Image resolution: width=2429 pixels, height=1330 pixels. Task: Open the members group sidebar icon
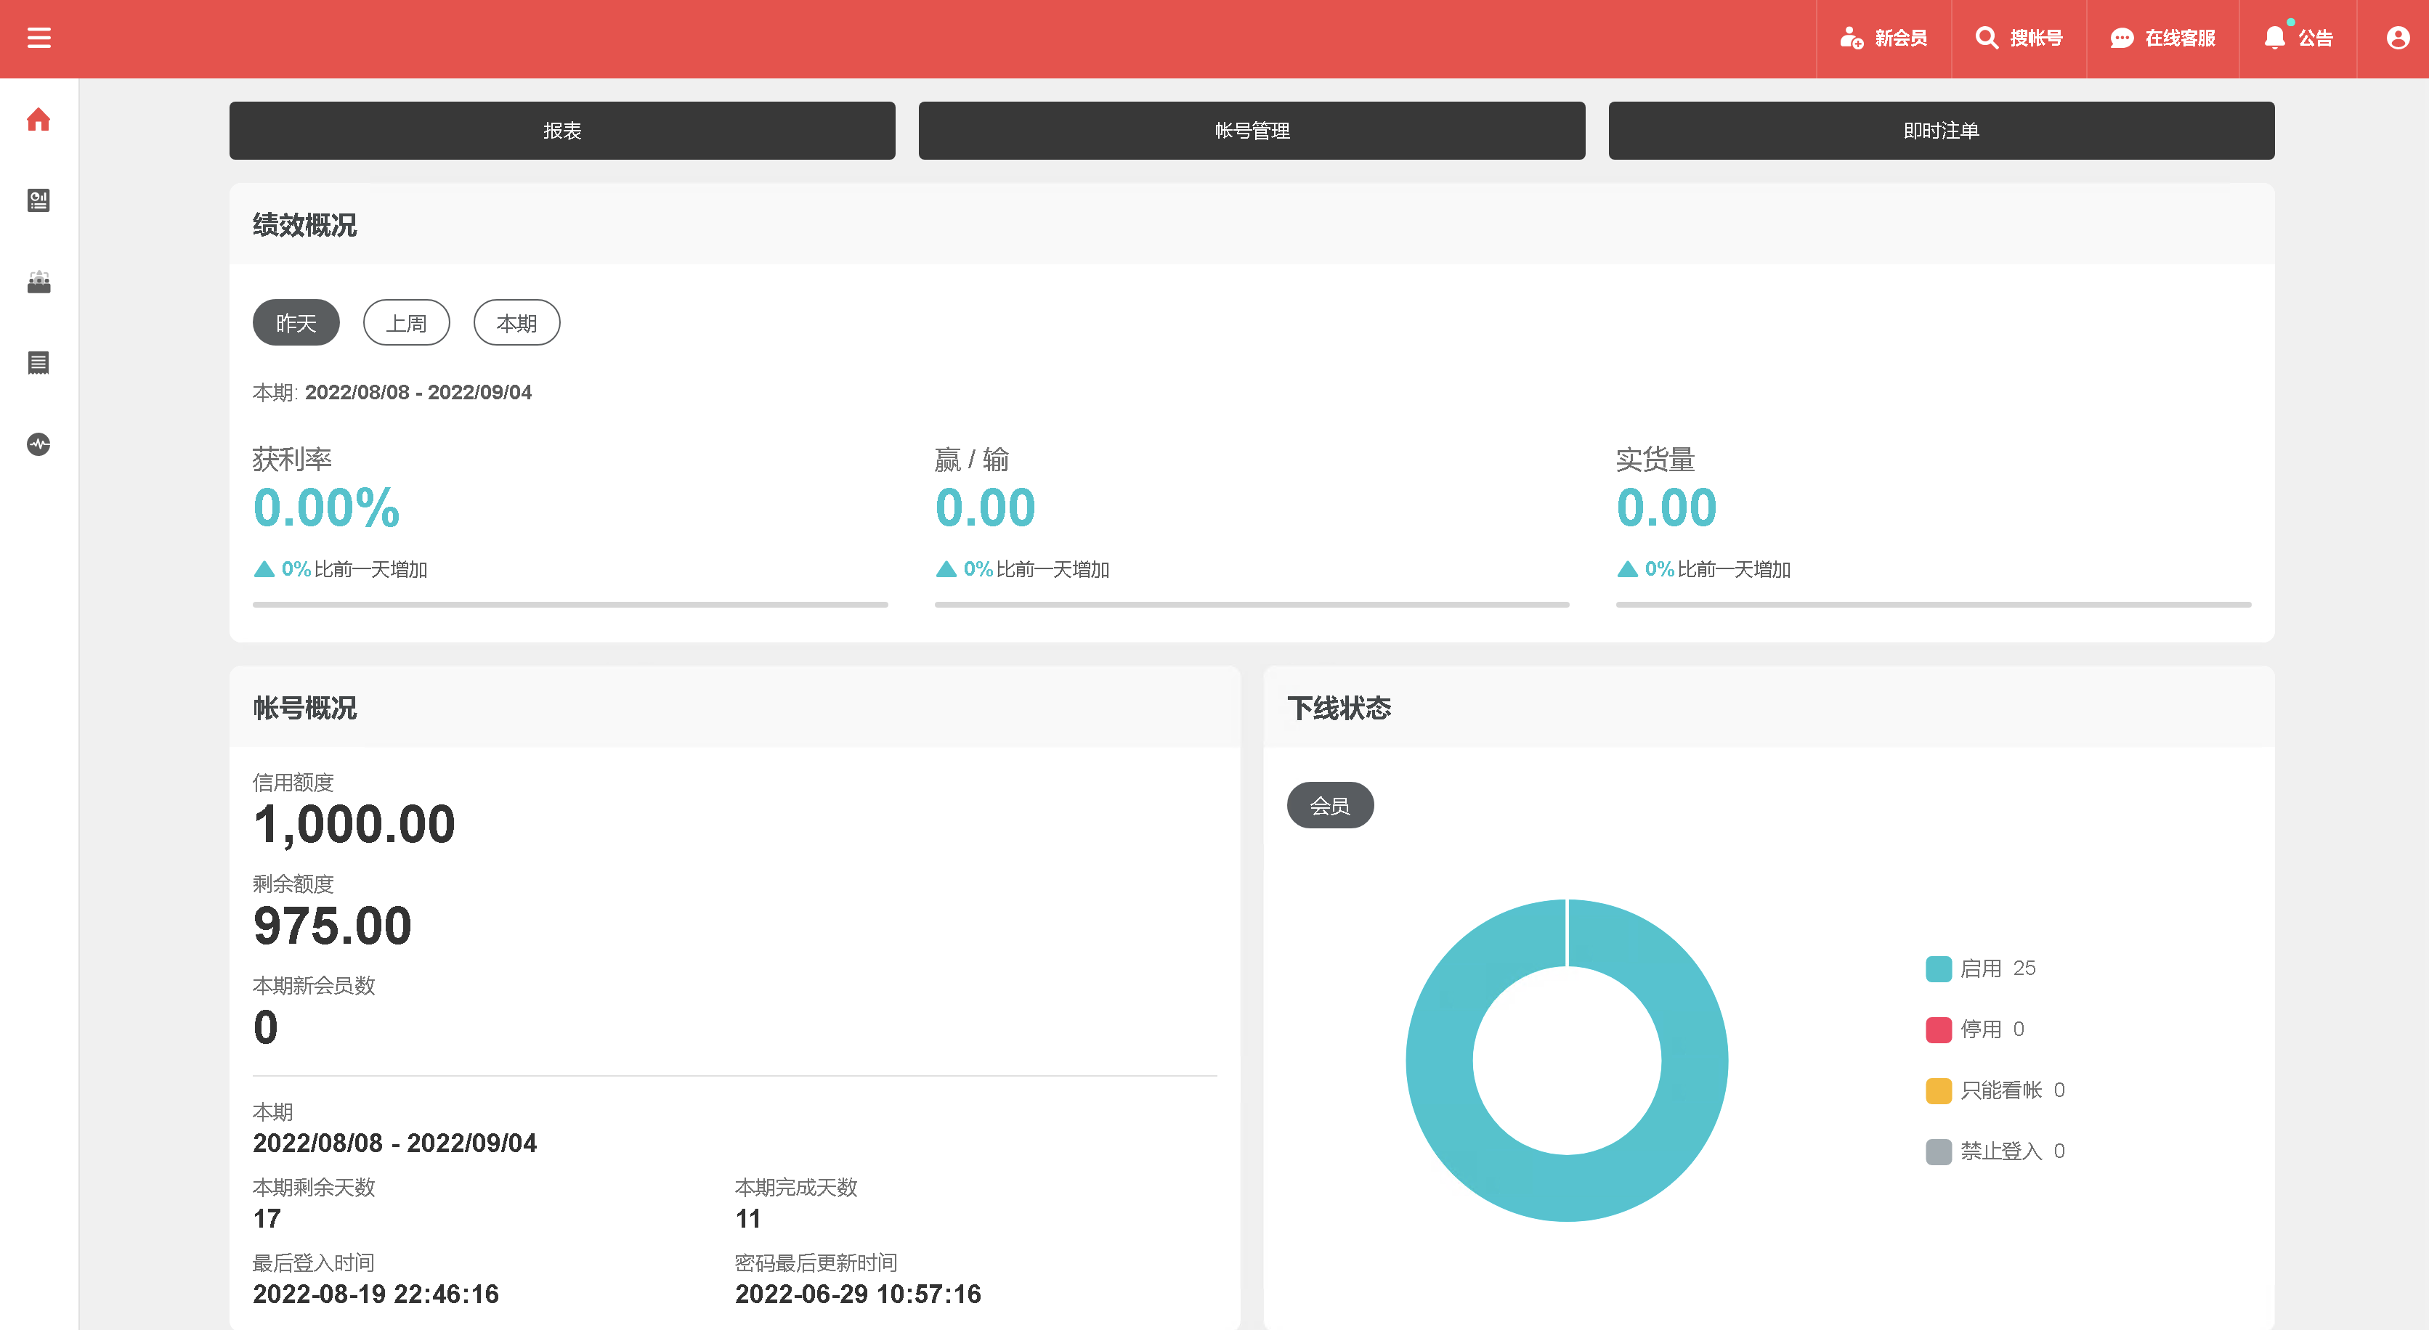(x=38, y=282)
